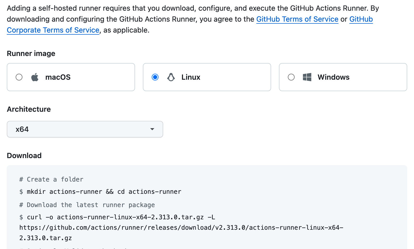Select the macOS radio button
Image resolution: width=414 pixels, height=249 pixels.
(x=19, y=77)
